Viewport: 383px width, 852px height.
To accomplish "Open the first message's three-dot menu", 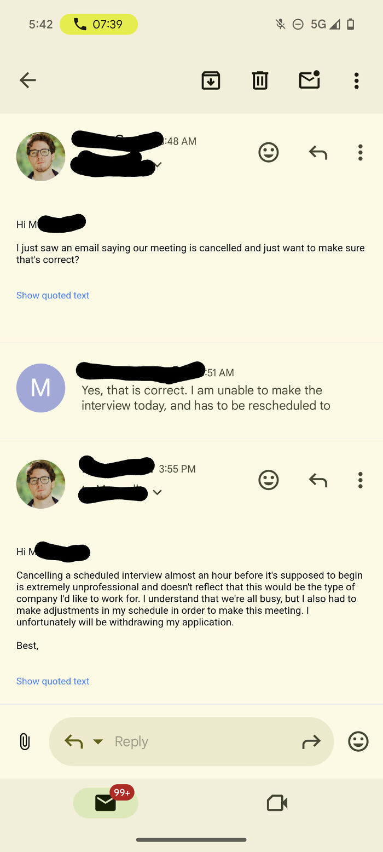I will (360, 152).
